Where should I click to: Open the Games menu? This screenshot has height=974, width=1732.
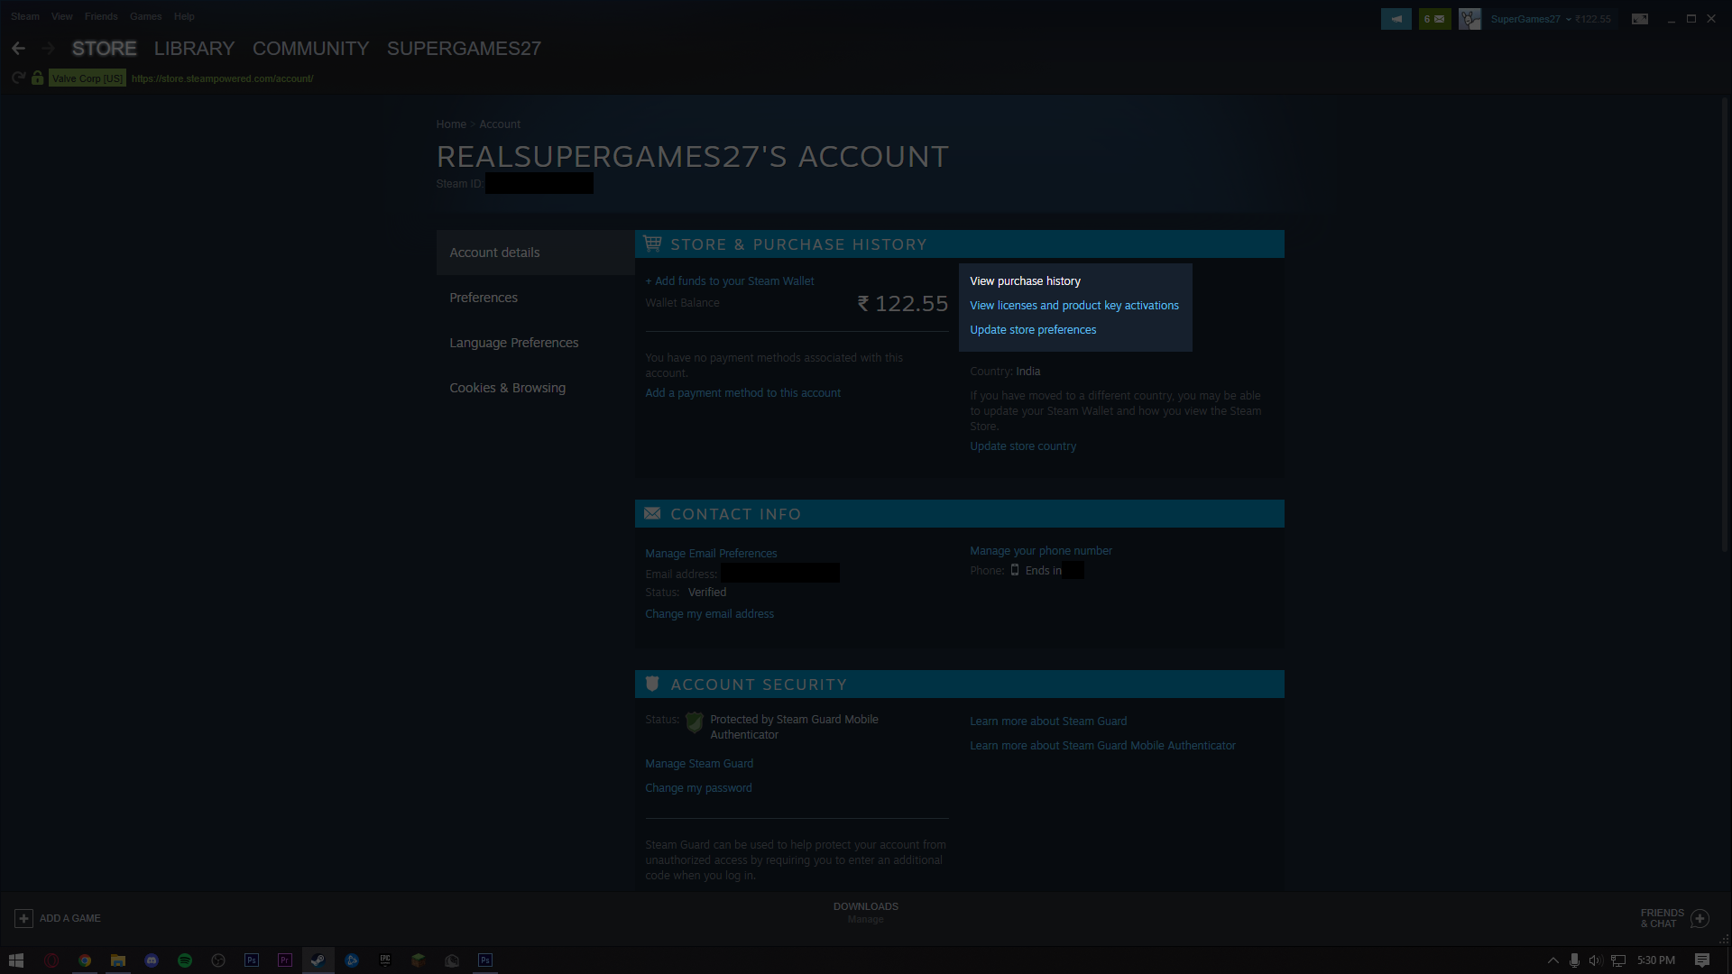(145, 16)
